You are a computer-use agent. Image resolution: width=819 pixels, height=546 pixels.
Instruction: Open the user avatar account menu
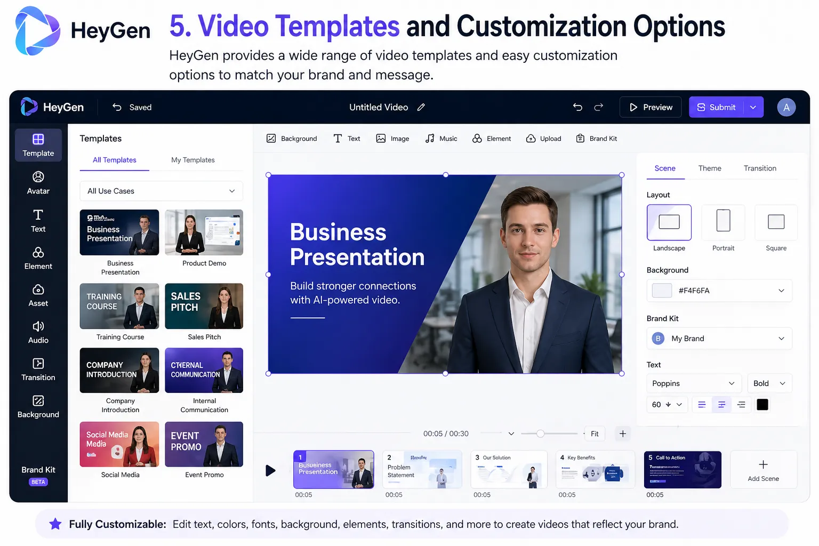click(x=786, y=107)
